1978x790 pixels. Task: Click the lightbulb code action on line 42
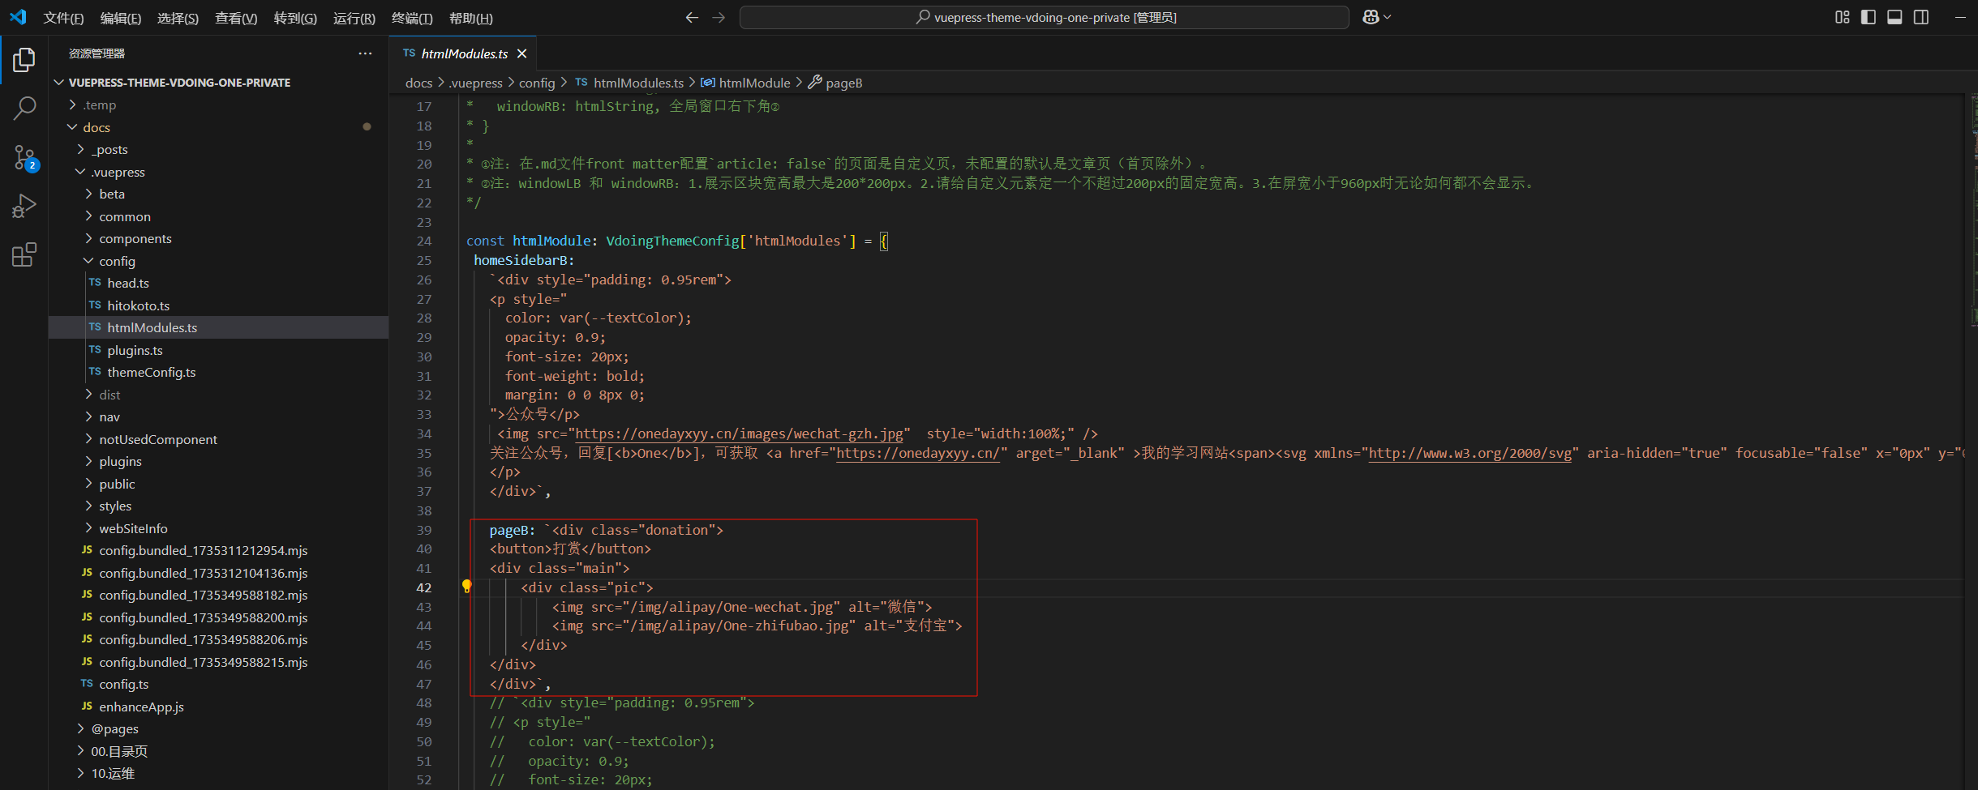coord(466,587)
